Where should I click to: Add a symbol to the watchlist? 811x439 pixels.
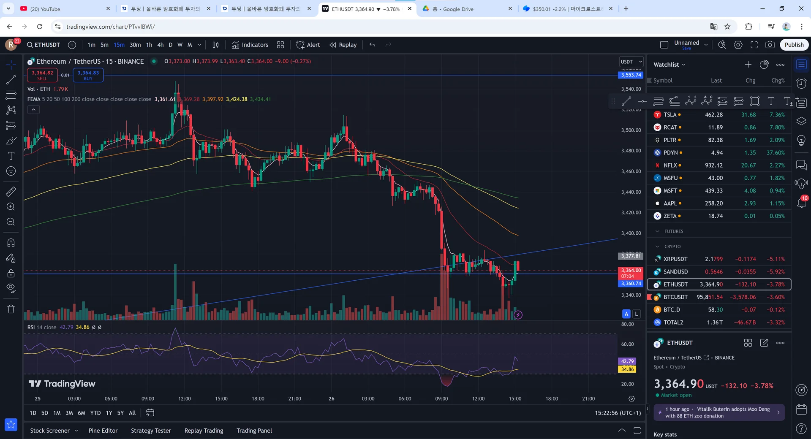(748, 65)
